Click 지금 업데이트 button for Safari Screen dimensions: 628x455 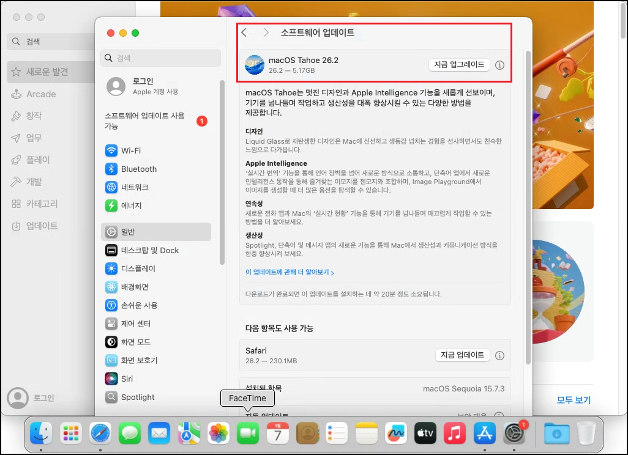pyautogui.click(x=462, y=355)
